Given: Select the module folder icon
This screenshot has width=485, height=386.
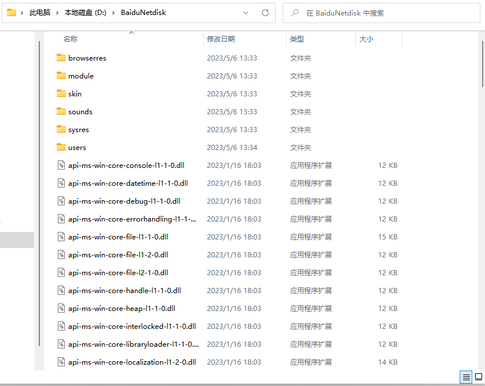Looking at the screenshot, I should (61, 76).
